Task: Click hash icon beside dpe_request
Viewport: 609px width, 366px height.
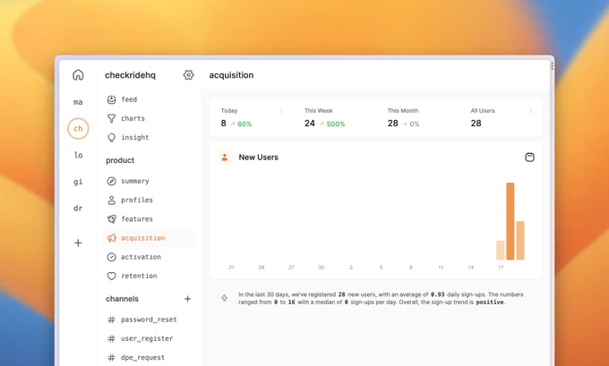Action: pyautogui.click(x=111, y=358)
